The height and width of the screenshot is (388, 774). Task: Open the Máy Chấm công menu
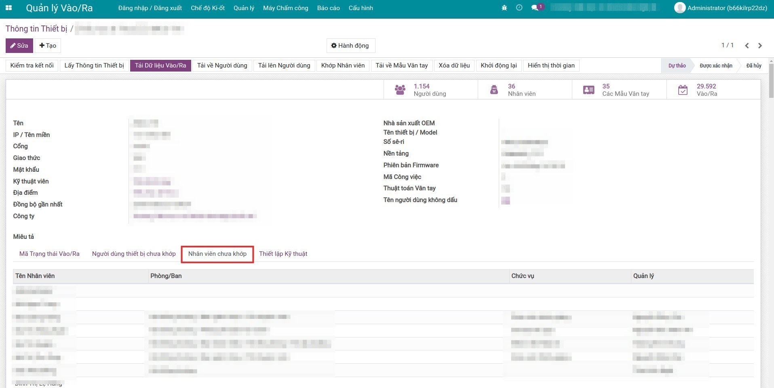(285, 8)
